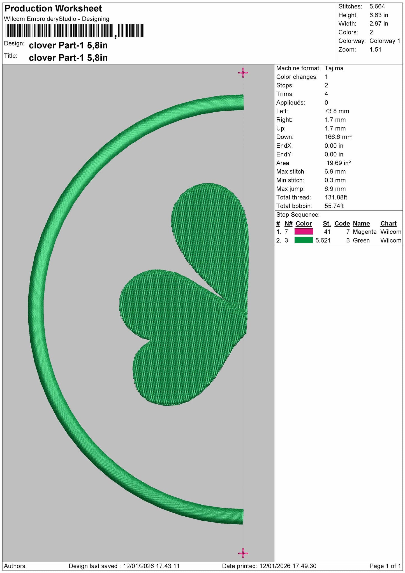Click the Colorway value 'Colorway 1'
Screen dimensions: 405x573
click(385, 41)
